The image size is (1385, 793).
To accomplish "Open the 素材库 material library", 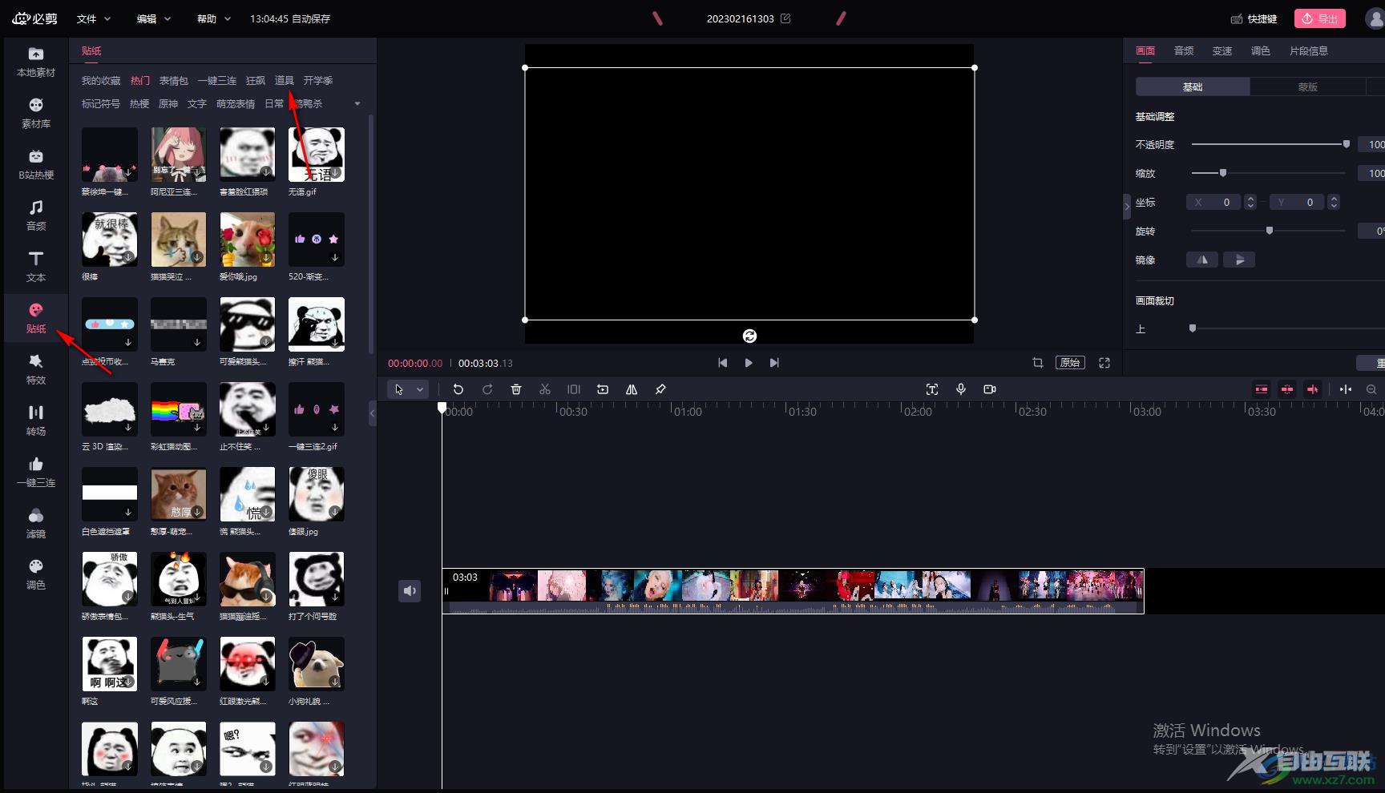I will pyautogui.click(x=36, y=113).
